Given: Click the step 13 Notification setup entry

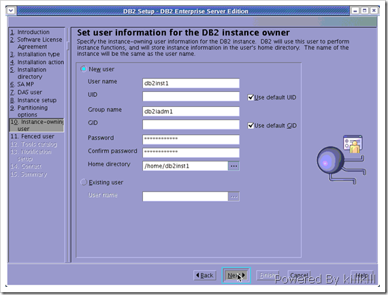Looking at the screenshot, I should point(31,155).
